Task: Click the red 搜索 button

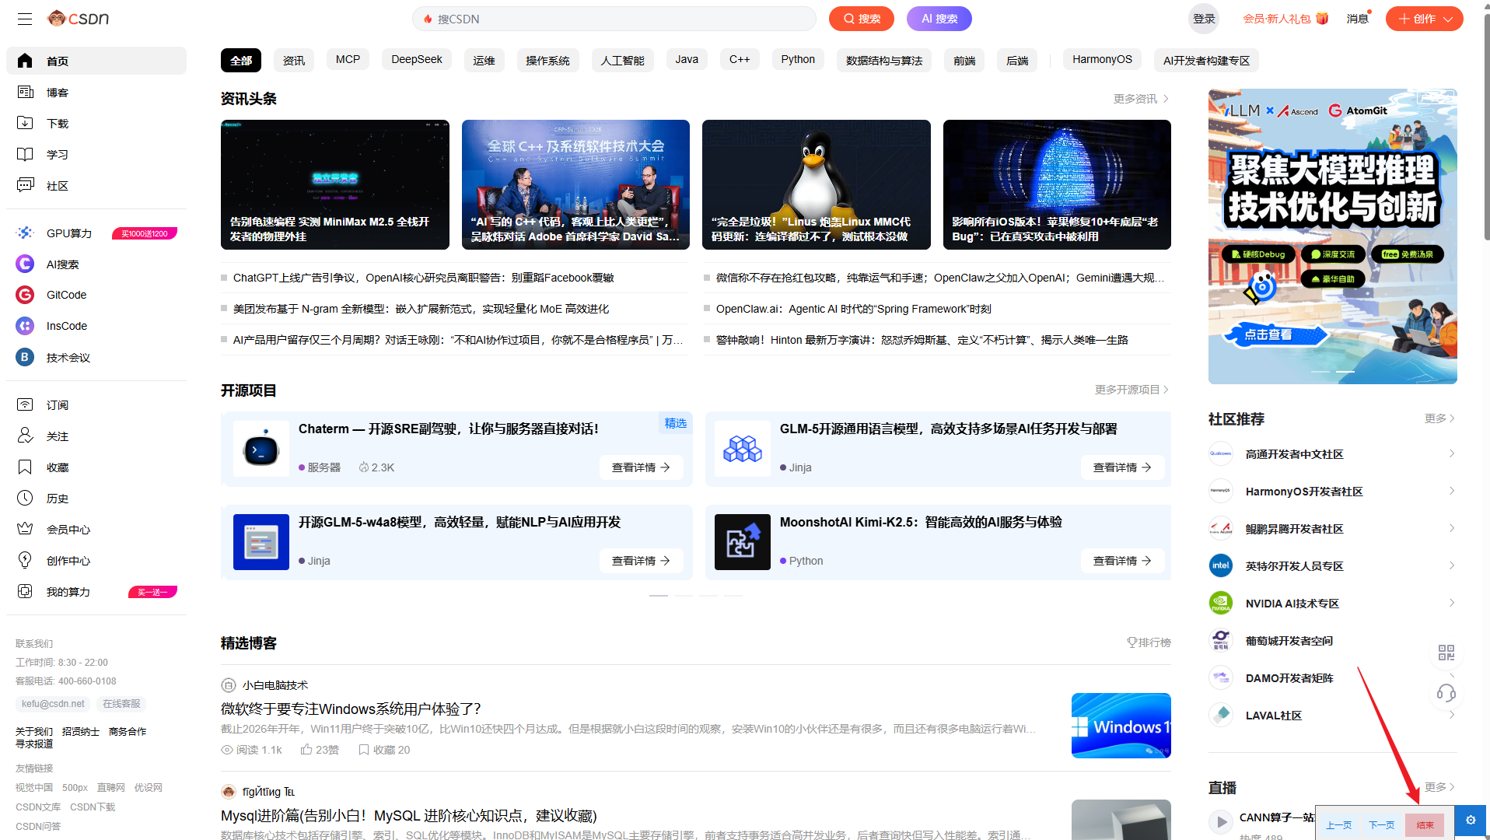Action: click(x=862, y=19)
